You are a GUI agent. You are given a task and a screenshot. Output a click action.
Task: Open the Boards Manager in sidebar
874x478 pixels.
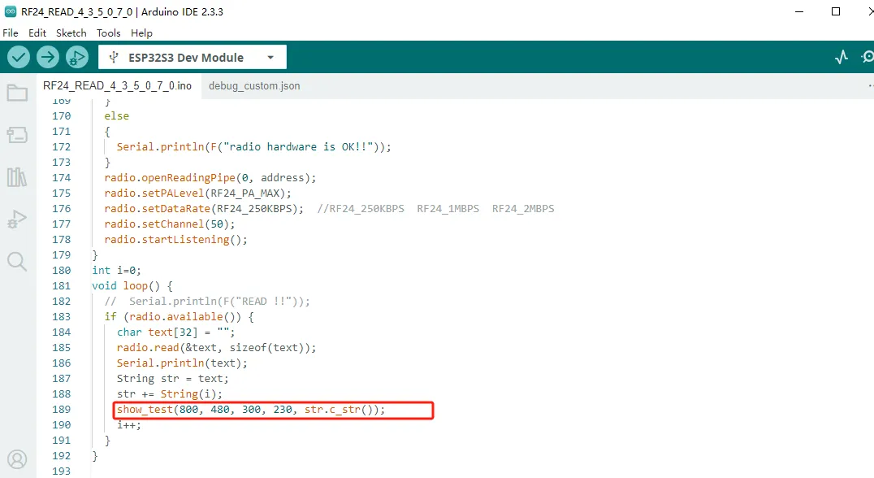coord(17,134)
